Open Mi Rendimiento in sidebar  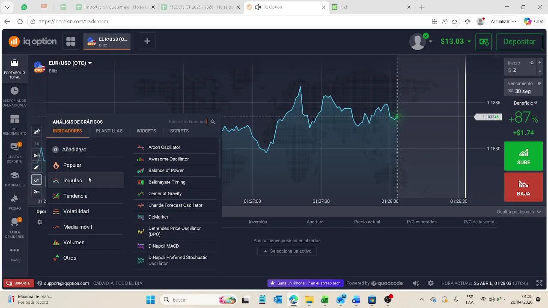click(x=15, y=125)
